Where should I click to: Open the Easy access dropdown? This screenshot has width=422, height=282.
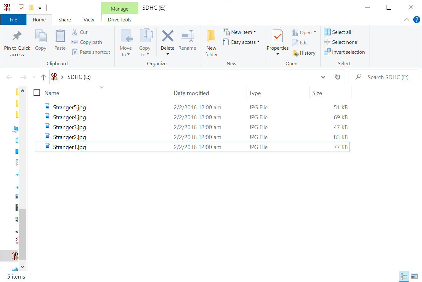pos(241,42)
